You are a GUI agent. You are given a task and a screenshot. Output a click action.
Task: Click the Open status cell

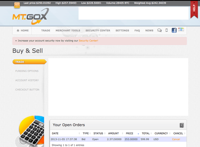95,139
